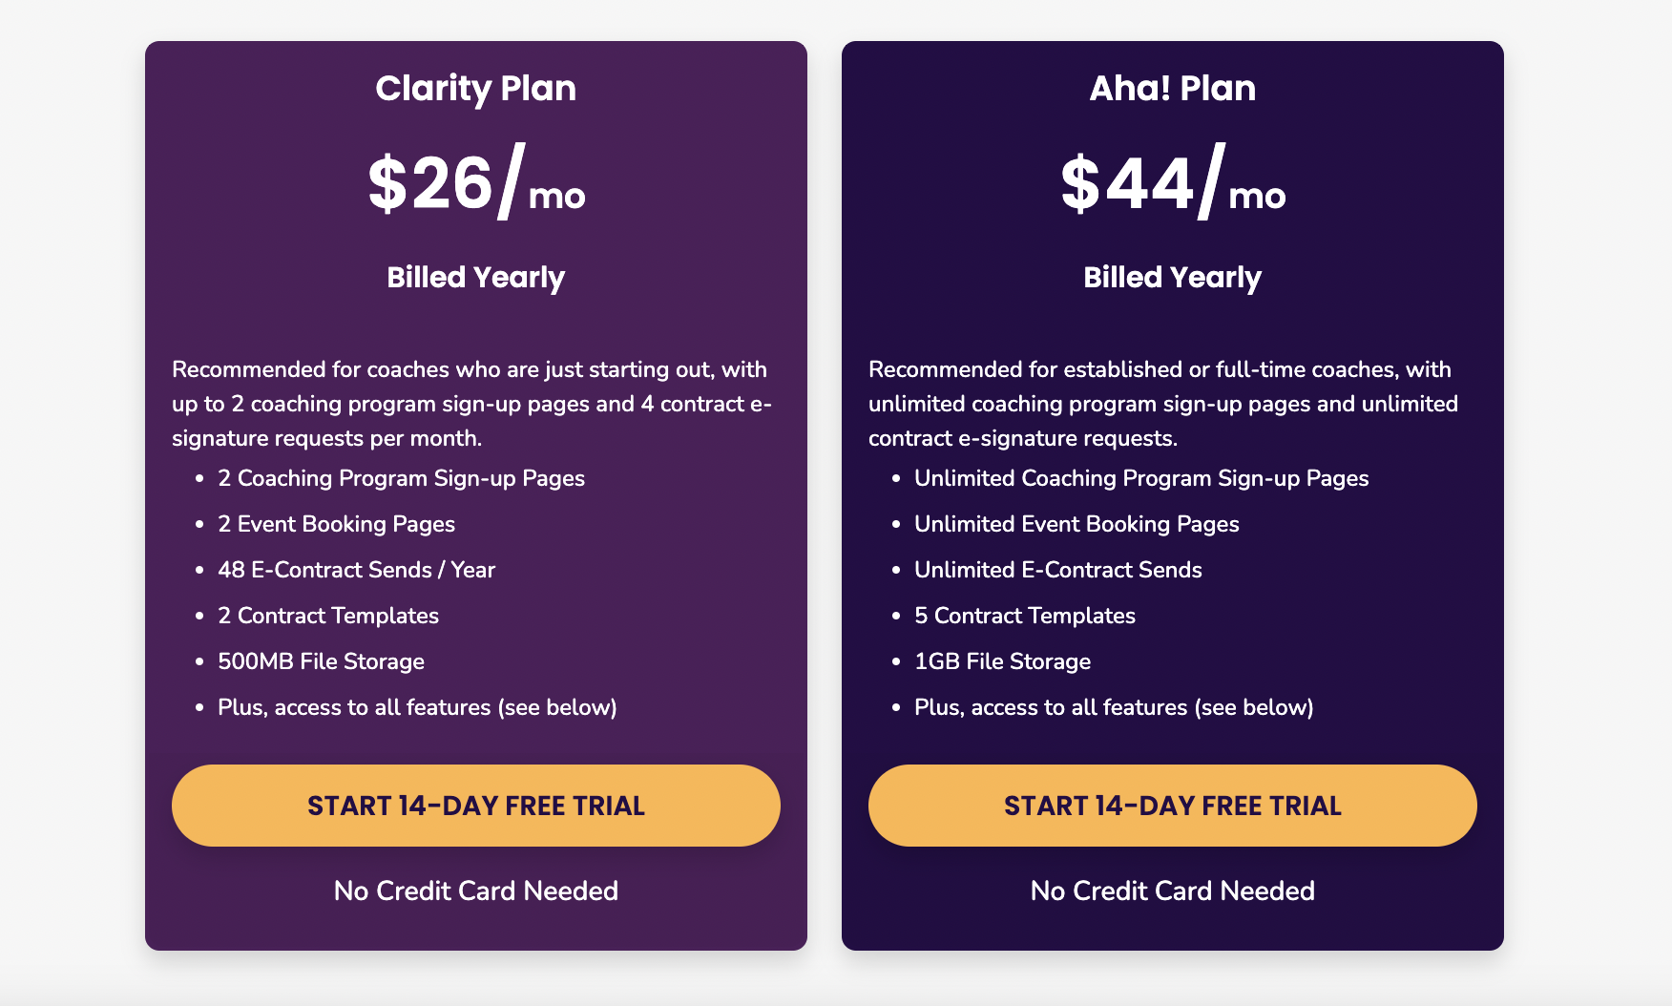1672x1006 pixels.
Task: Click 1GB File Storage item
Action: 1002,661
